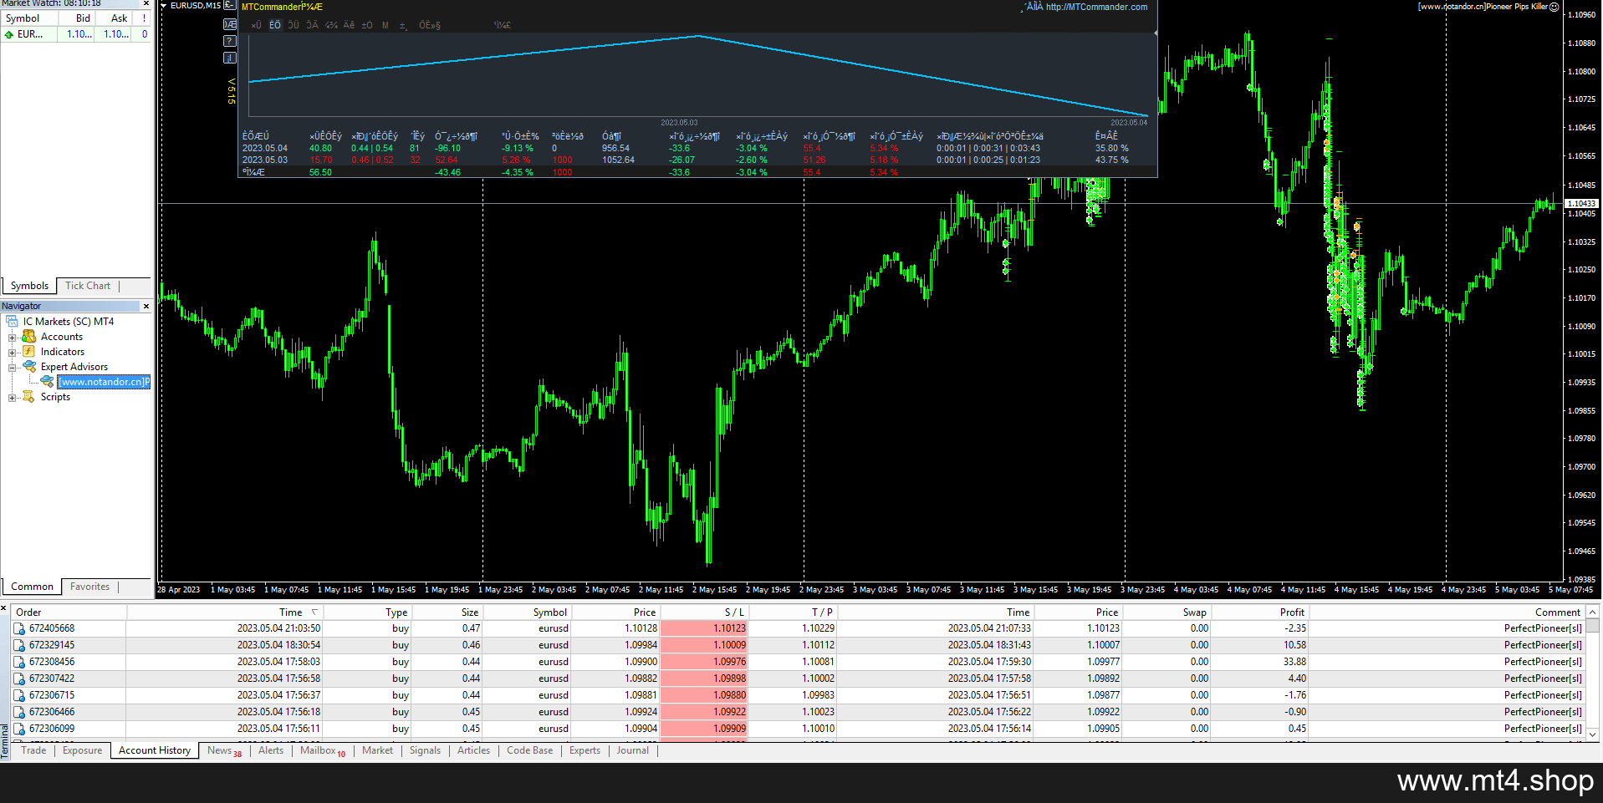Click the Scripts scroll icon in Navigator
Image resolution: width=1603 pixels, height=803 pixels.
(x=28, y=397)
